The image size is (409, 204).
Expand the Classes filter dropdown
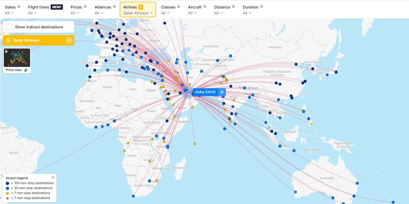[165, 13]
